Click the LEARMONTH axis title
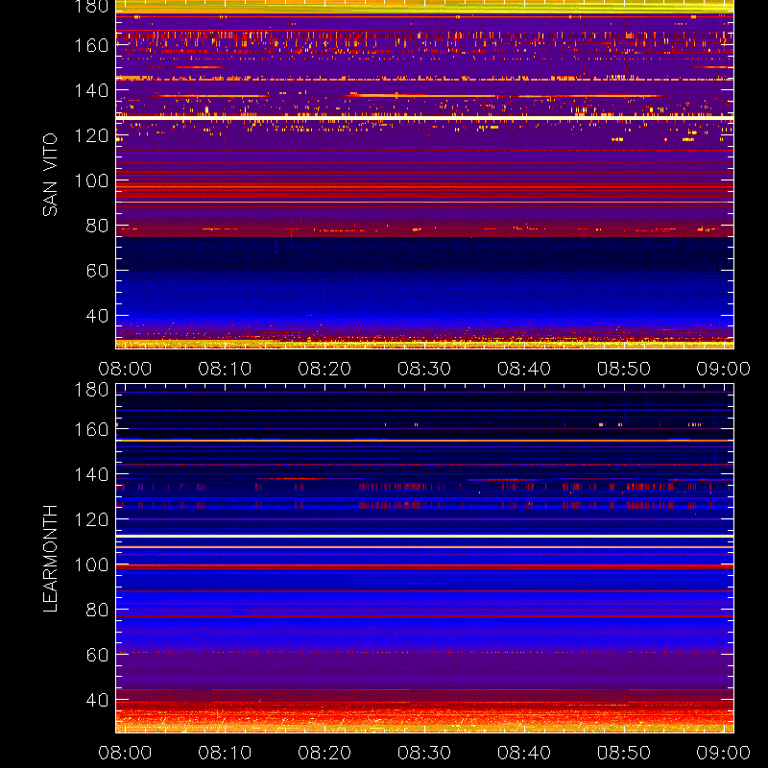This screenshot has width=768, height=768. (50, 559)
